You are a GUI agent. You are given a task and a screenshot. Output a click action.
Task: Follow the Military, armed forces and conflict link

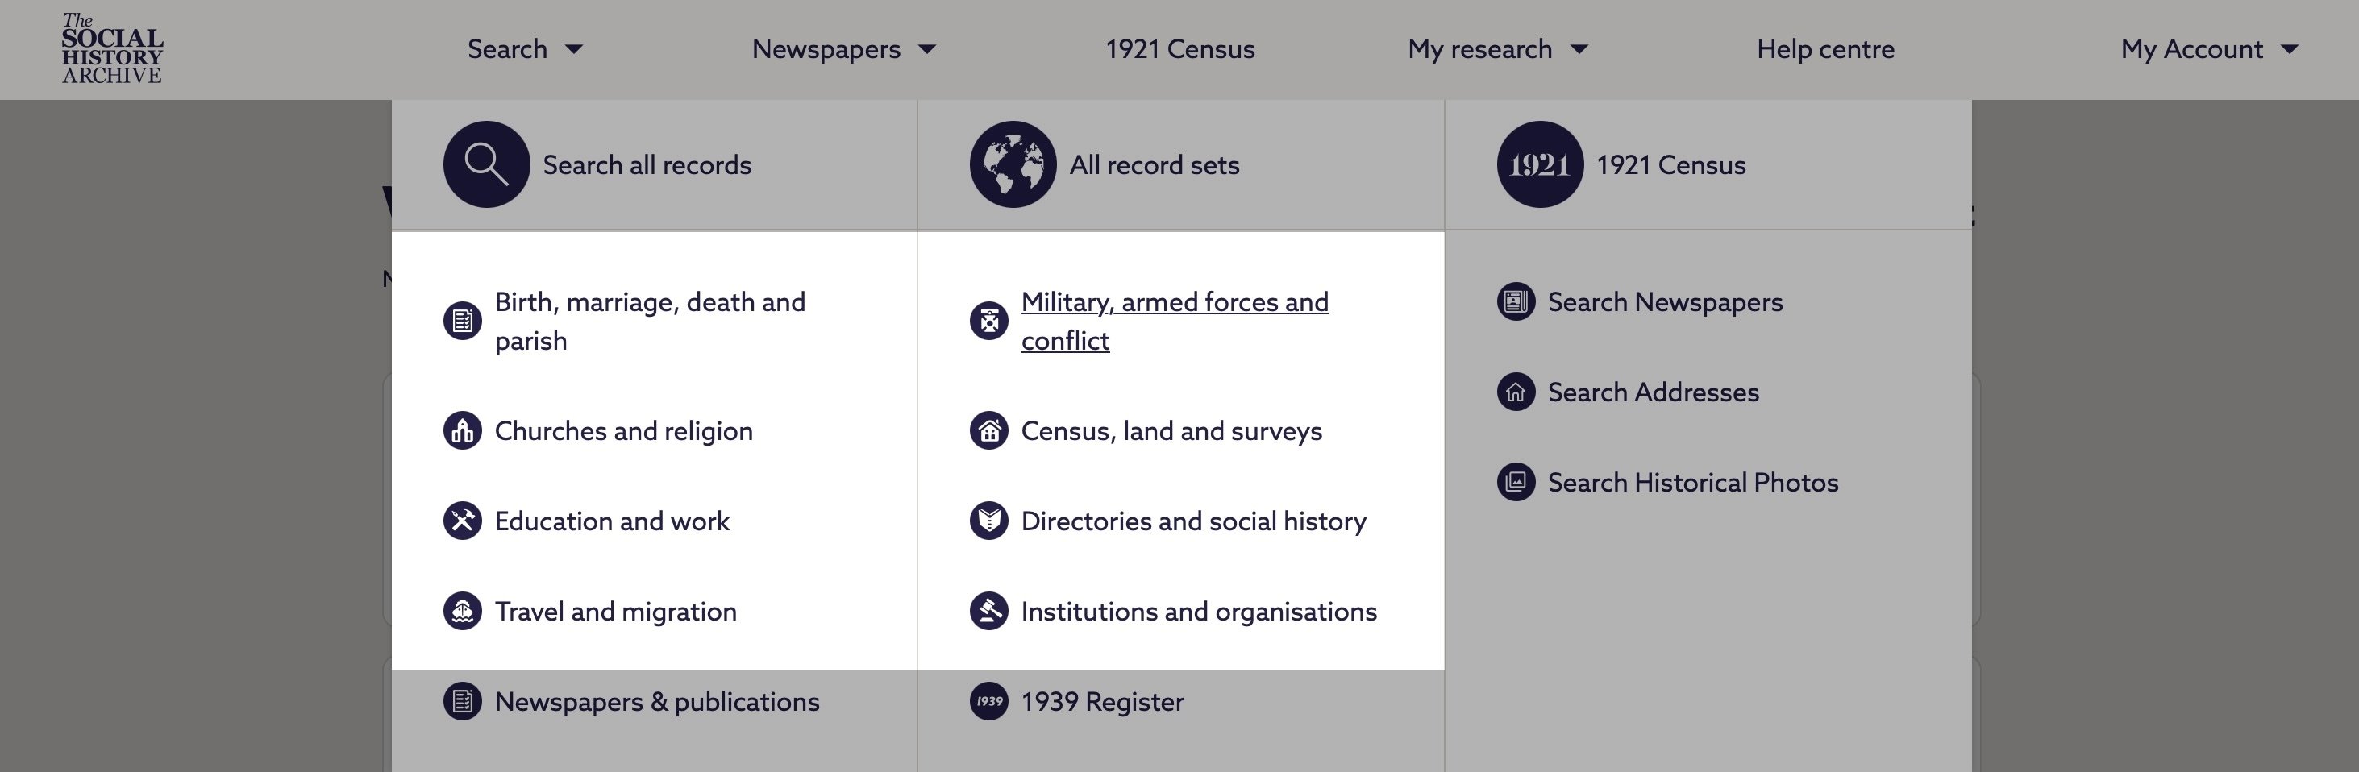point(1175,321)
